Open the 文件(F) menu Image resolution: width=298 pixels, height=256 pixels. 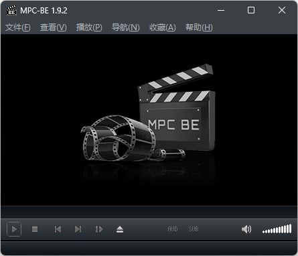click(18, 27)
